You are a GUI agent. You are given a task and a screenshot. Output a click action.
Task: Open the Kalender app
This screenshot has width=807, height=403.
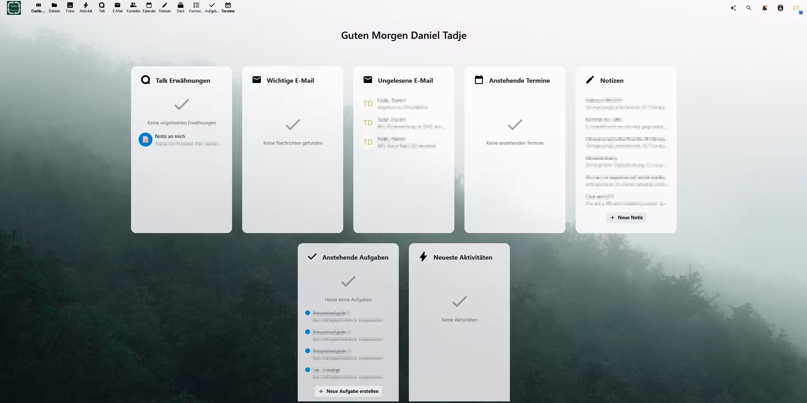[x=149, y=7]
